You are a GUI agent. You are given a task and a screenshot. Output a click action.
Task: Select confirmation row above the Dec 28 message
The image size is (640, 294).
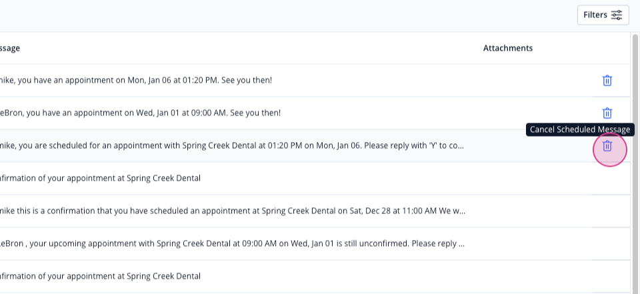pos(315,179)
